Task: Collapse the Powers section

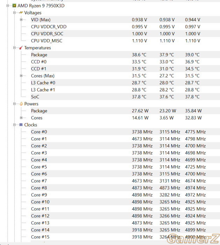Action: (x=14, y=104)
